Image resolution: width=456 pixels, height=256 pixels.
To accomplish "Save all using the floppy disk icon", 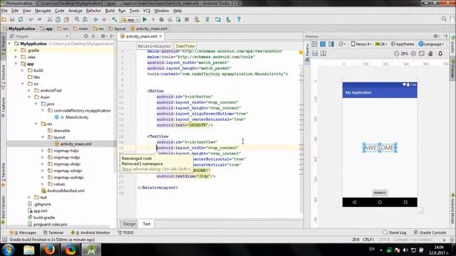I will click(12, 19).
